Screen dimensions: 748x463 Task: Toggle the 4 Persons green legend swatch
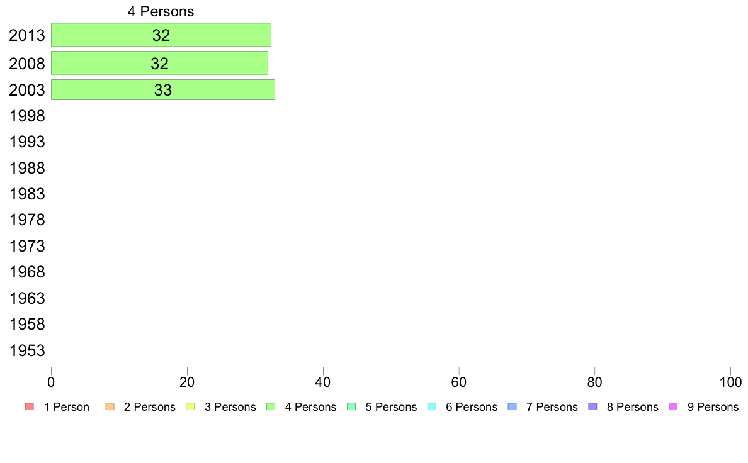271,407
